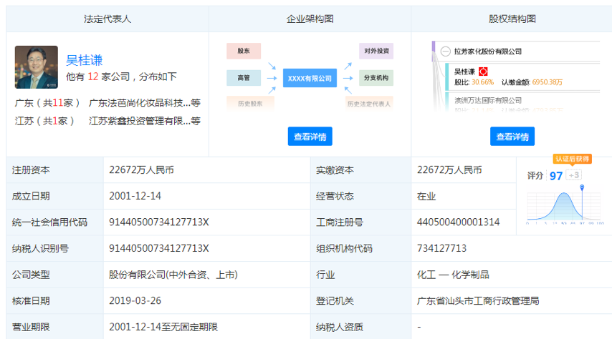
Task: Click the 认证后获得 +3 score badge
Action: 573,175
